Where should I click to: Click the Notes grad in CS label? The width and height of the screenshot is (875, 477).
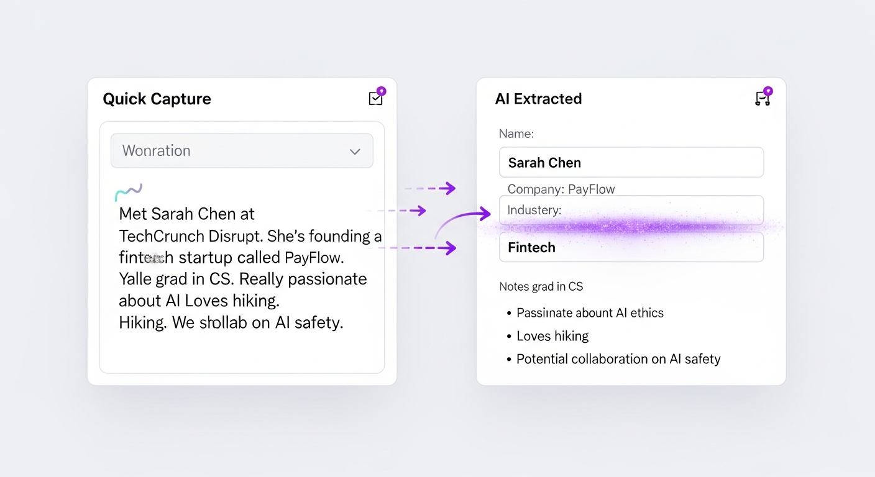click(541, 286)
